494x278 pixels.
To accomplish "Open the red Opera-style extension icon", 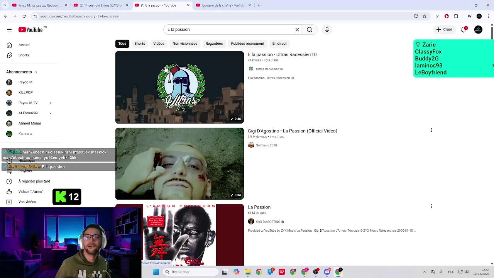I will [447, 16].
